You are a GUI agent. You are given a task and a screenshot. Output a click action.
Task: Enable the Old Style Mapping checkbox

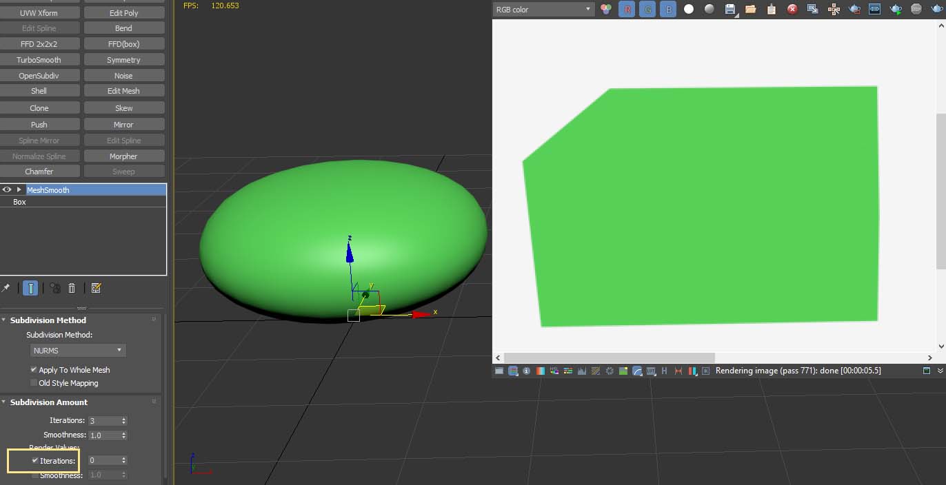(x=33, y=382)
